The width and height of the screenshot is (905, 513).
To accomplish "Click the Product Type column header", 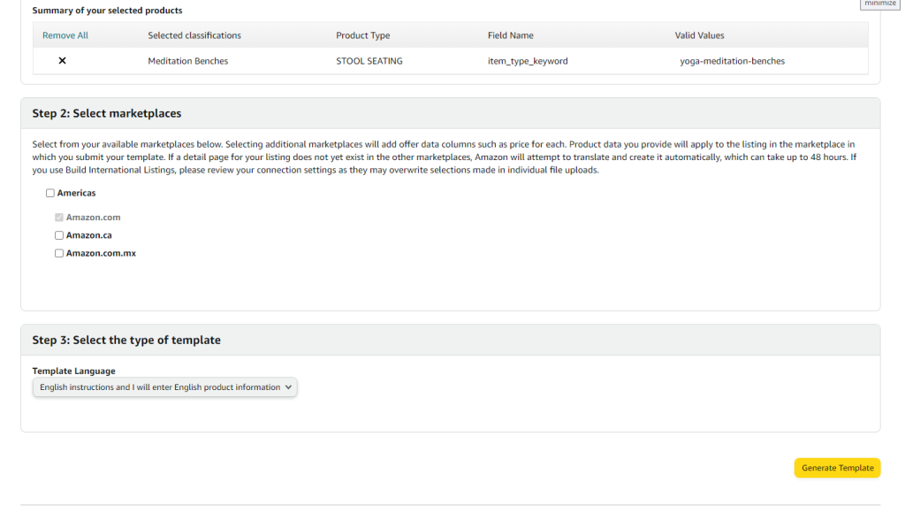I will point(363,35).
